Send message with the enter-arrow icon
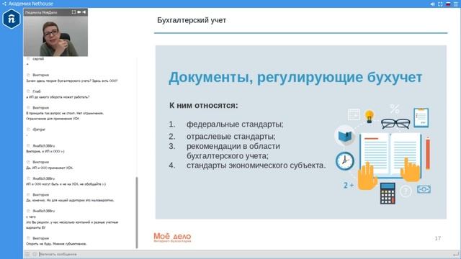 coord(456,254)
